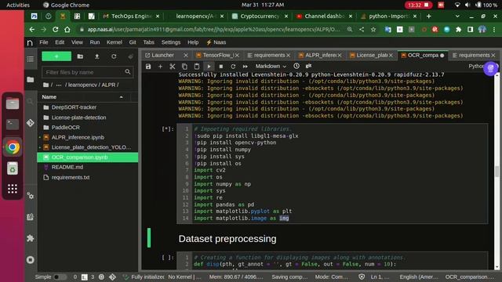The width and height of the screenshot is (502, 282).
Task: Interrupt the kernel with the stop icon
Action: (221, 66)
